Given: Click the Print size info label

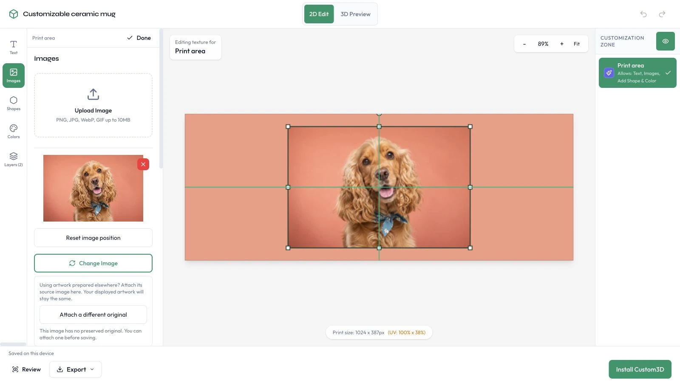Looking at the screenshot, I should [379, 332].
